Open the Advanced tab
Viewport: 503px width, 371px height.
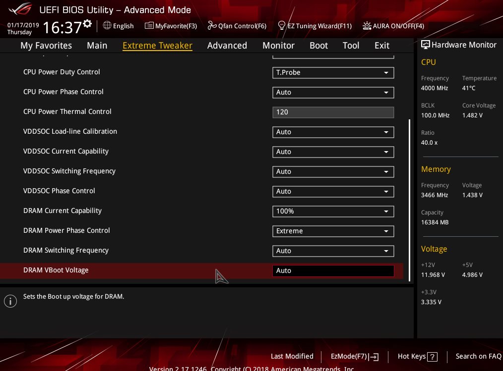click(x=227, y=46)
